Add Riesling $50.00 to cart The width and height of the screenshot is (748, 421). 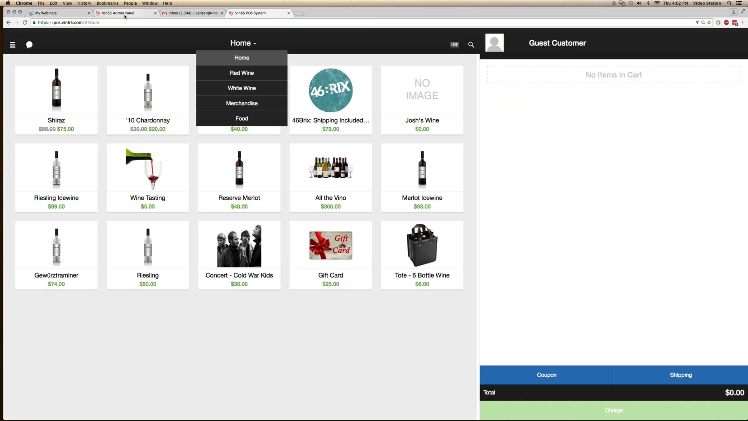148,255
